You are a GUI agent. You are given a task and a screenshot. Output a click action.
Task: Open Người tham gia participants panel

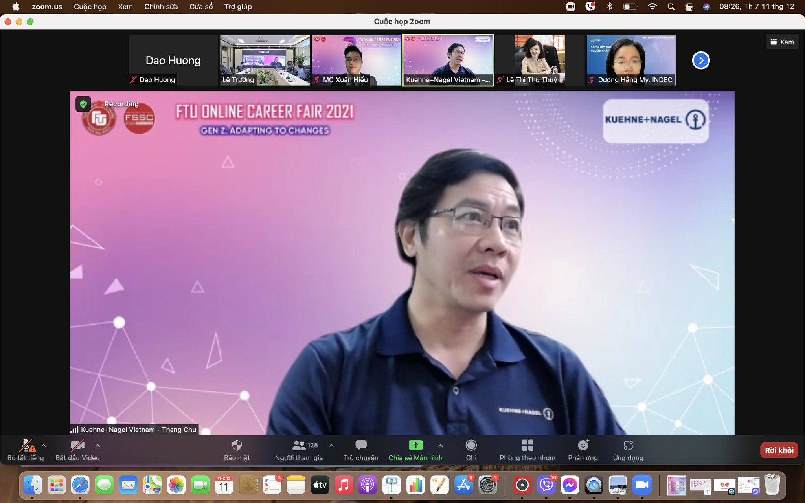coord(299,450)
